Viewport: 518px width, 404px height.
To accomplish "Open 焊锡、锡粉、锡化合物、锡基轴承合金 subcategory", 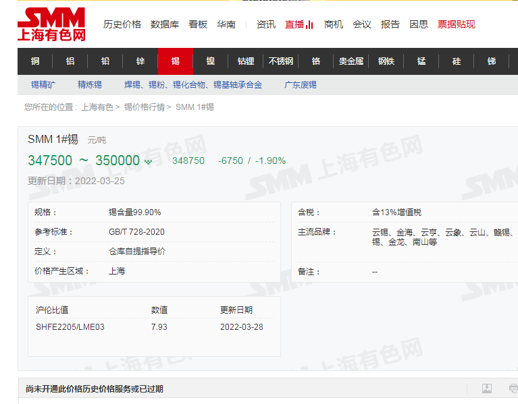I will [193, 85].
